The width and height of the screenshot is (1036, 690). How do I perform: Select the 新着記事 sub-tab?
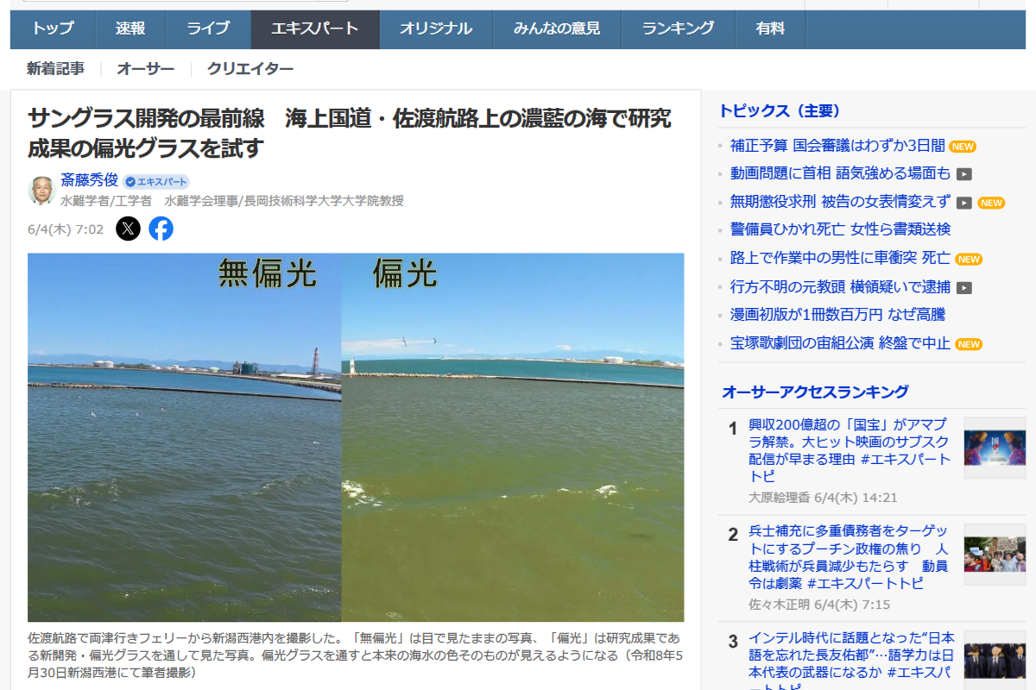[x=55, y=69]
